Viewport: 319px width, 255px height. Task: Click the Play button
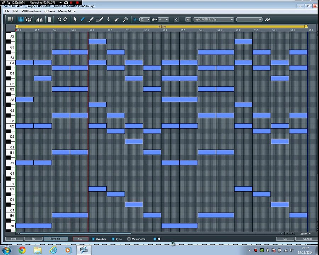click(x=33, y=239)
